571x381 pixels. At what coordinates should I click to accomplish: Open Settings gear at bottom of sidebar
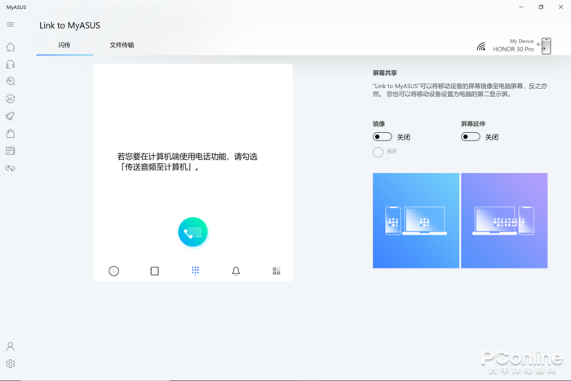[x=11, y=364]
